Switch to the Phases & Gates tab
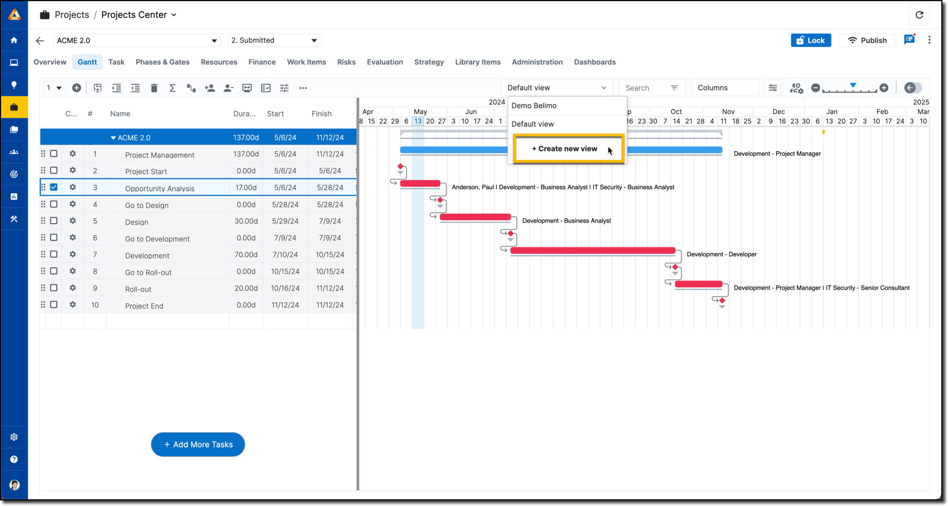This screenshot has width=948, height=506. 162,62
